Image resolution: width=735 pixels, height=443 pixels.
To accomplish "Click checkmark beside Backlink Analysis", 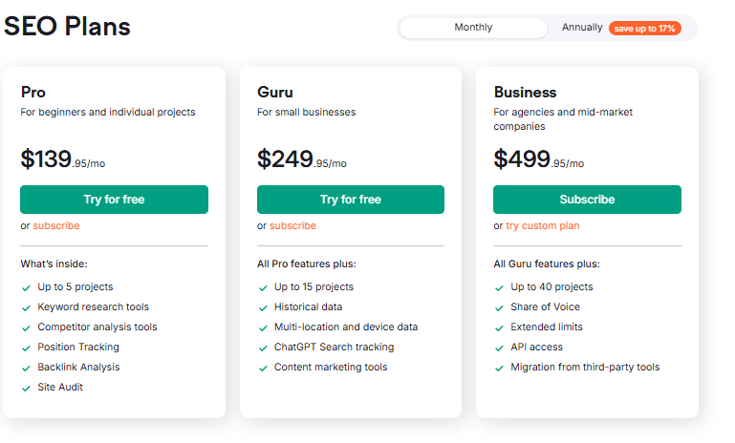I will [x=26, y=369].
